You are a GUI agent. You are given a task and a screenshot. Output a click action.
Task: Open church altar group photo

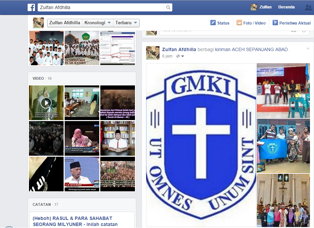pos(283,200)
